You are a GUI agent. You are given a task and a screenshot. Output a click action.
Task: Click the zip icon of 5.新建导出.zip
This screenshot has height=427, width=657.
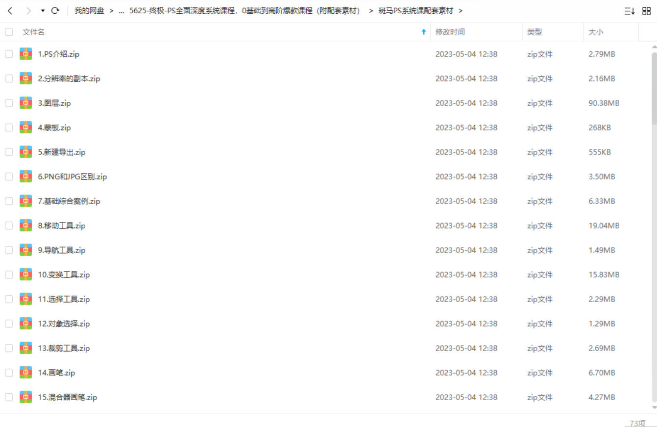pyautogui.click(x=26, y=152)
